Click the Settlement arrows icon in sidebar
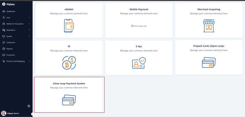245x117 pixels. click(4, 43)
